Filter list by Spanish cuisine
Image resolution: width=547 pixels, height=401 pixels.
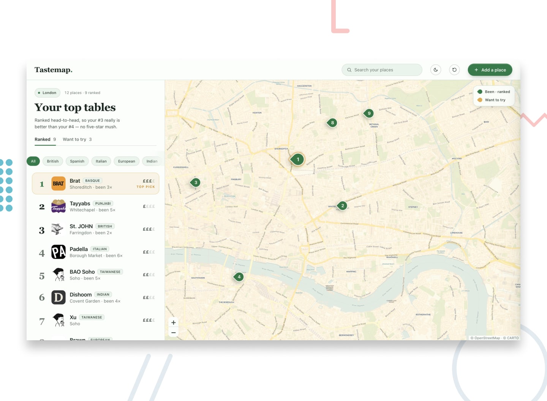click(77, 161)
